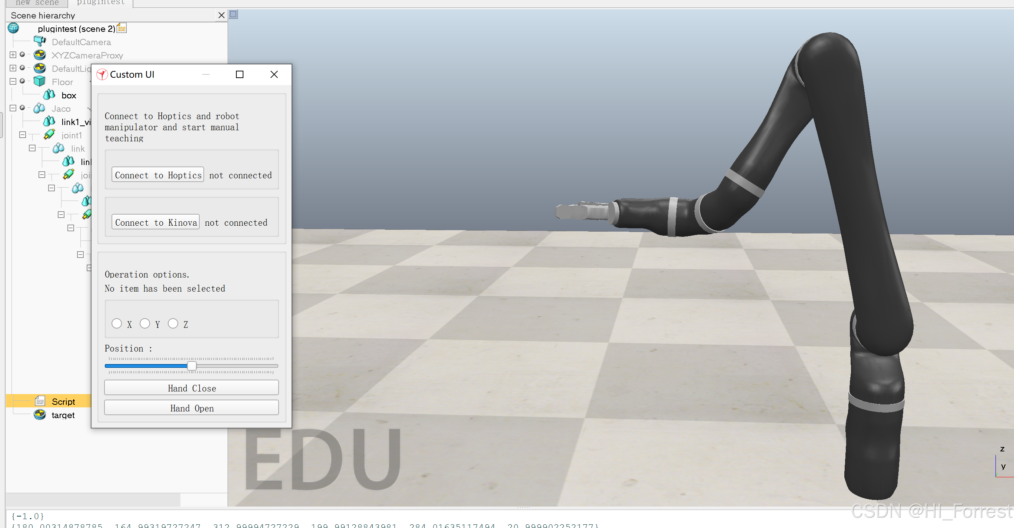Click the joint1 label in hierarchy
The height and width of the screenshot is (528, 1014).
72,135
